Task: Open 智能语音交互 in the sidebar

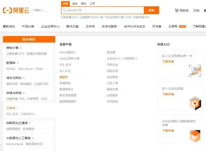Action: pyautogui.click(x=34, y=144)
